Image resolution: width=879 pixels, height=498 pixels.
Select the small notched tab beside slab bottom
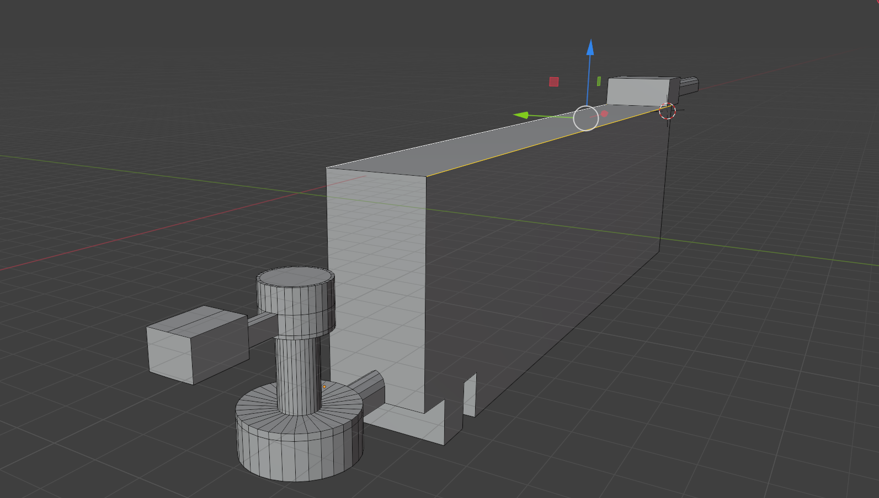coord(470,396)
